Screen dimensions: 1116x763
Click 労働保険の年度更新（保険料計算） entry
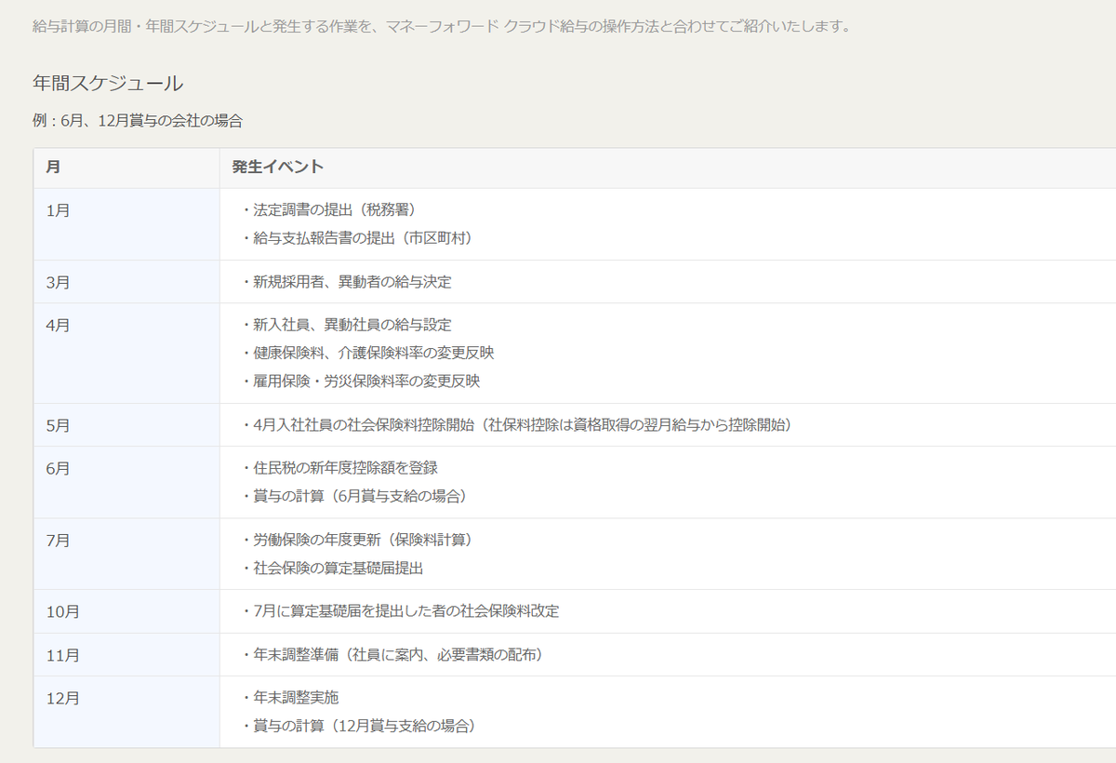361,540
